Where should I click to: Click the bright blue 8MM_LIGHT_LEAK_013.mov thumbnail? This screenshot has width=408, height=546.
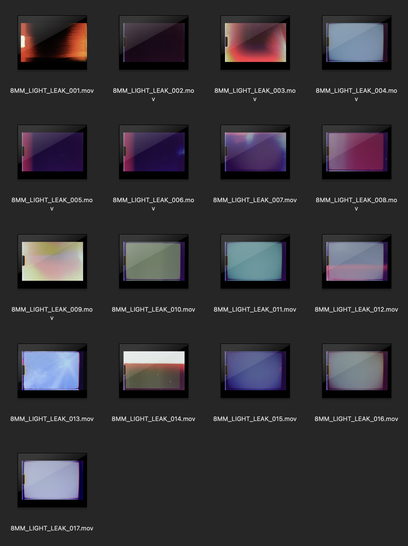click(52, 371)
